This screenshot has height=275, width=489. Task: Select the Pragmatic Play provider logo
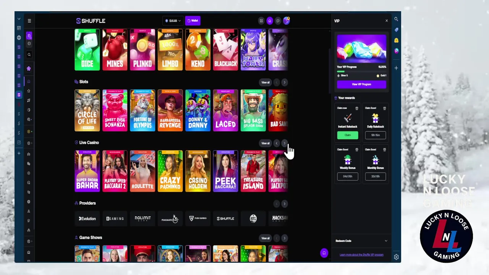click(x=170, y=218)
